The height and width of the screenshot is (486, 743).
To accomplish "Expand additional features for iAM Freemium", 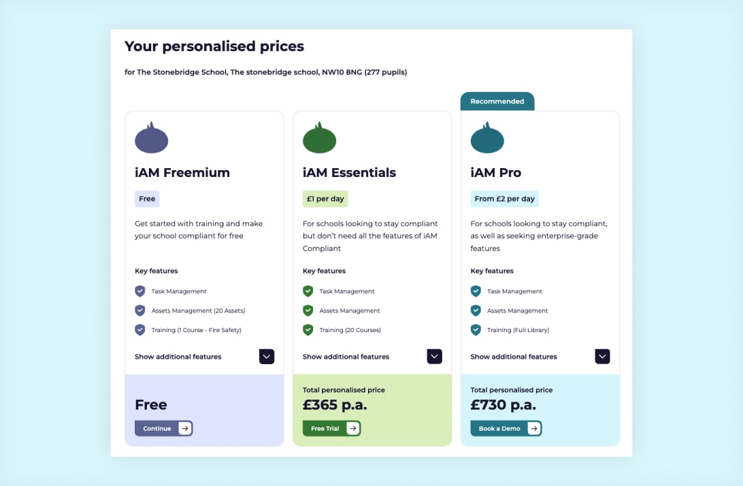I will pos(266,356).
